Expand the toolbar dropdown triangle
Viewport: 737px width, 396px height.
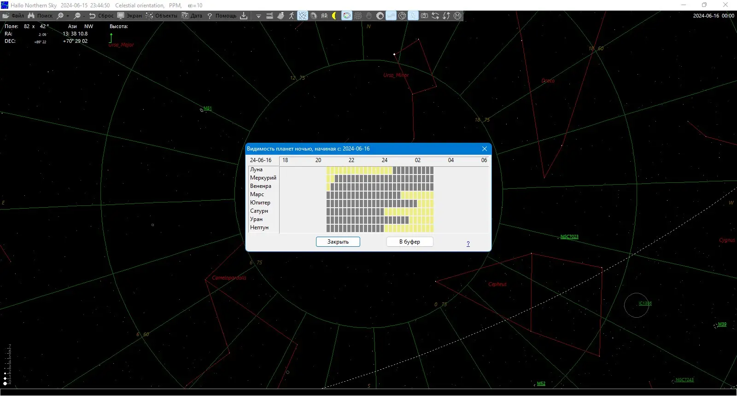click(258, 16)
